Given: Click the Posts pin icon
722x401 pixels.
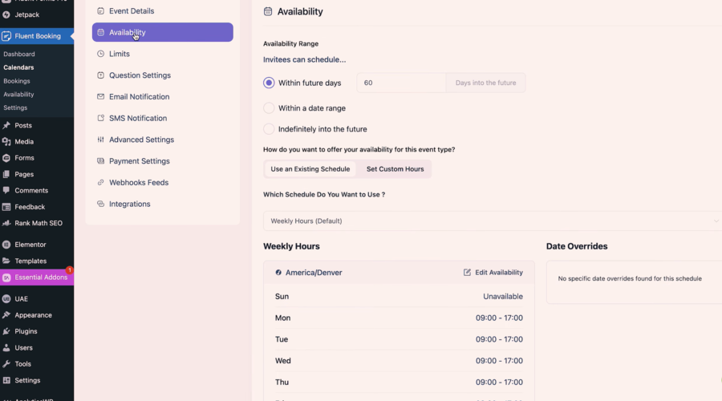Looking at the screenshot, I should tap(6, 125).
